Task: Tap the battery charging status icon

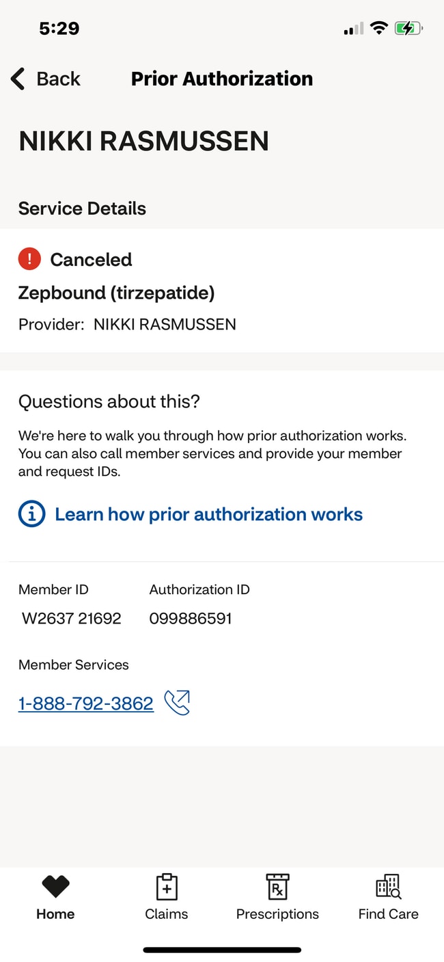Action: tap(408, 29)
